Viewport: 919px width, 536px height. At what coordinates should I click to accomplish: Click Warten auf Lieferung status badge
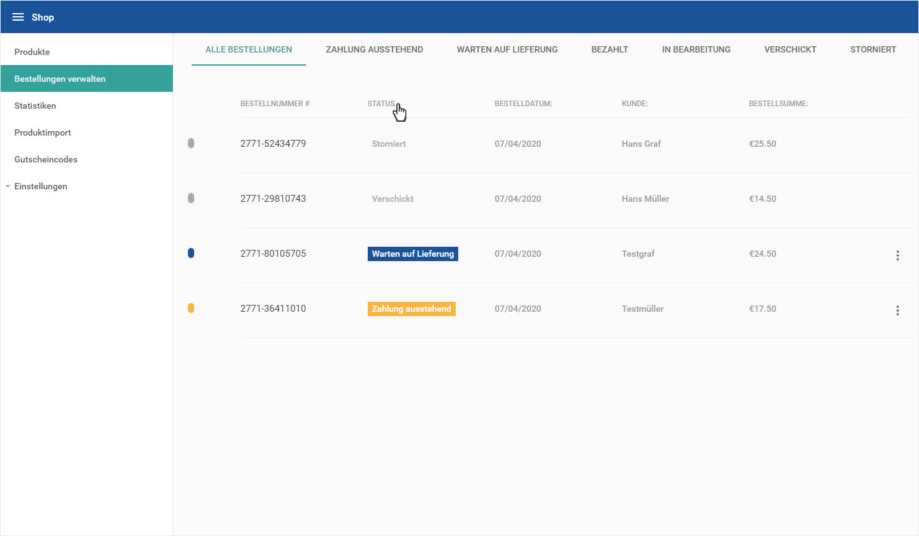click(413, 254)
